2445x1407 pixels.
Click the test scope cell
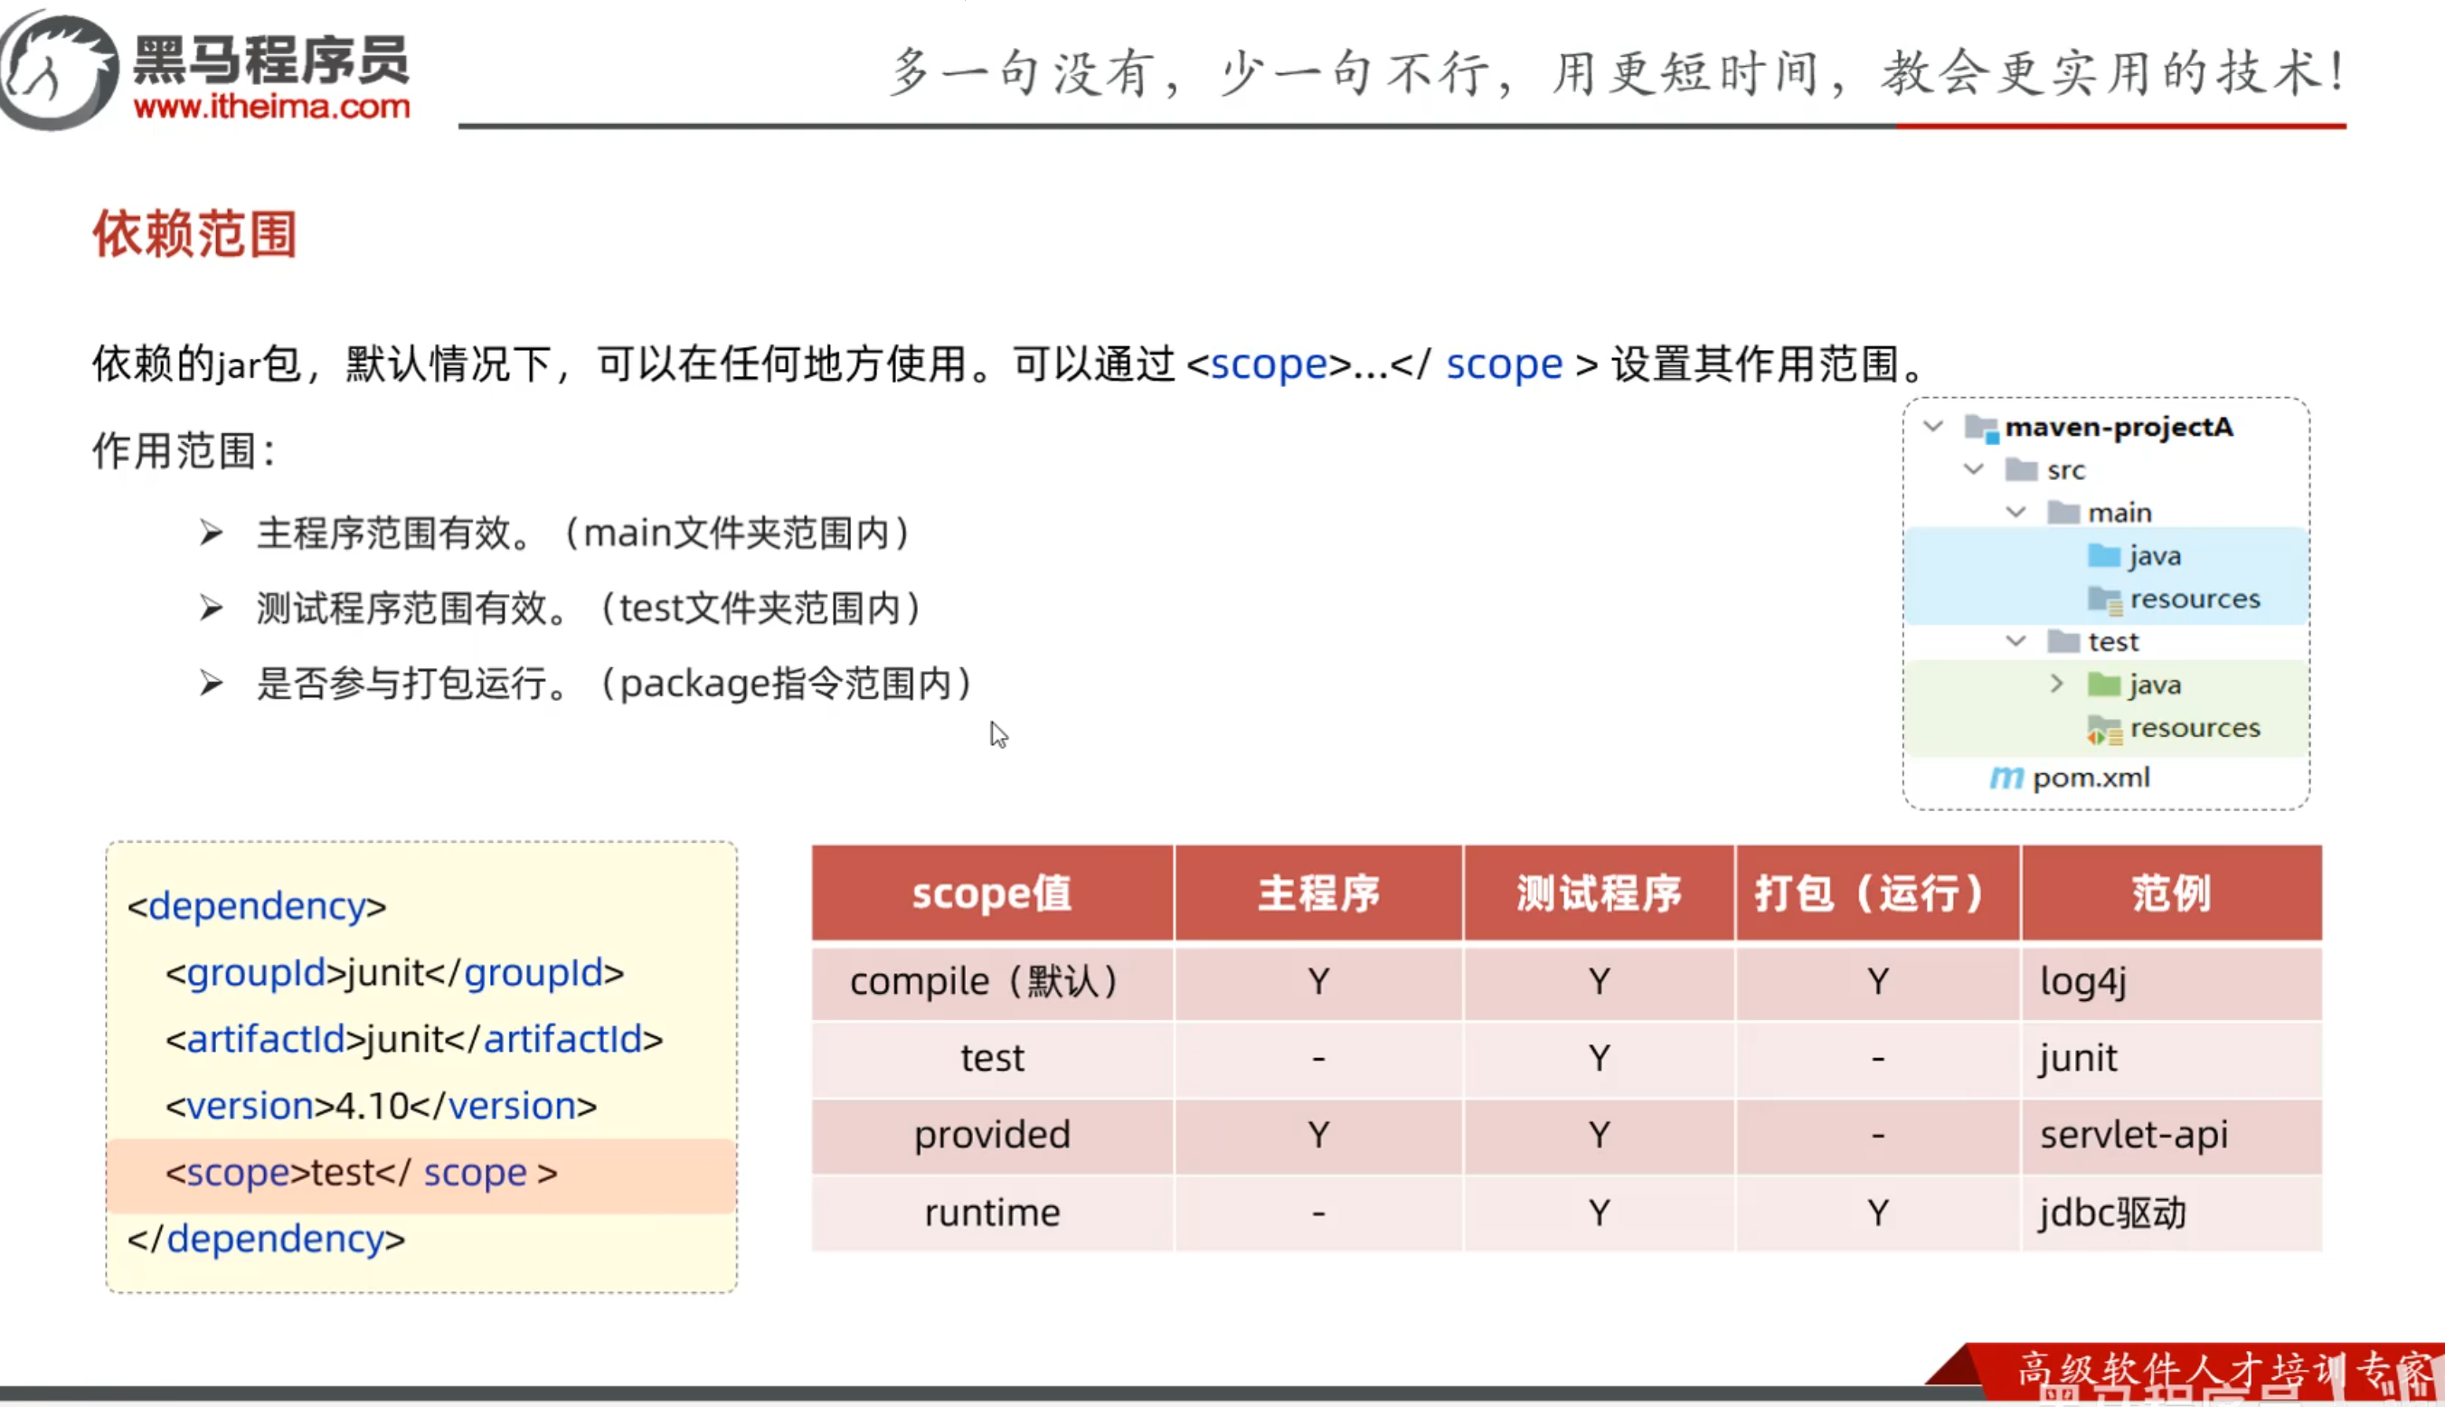[x=992, y=1058]
